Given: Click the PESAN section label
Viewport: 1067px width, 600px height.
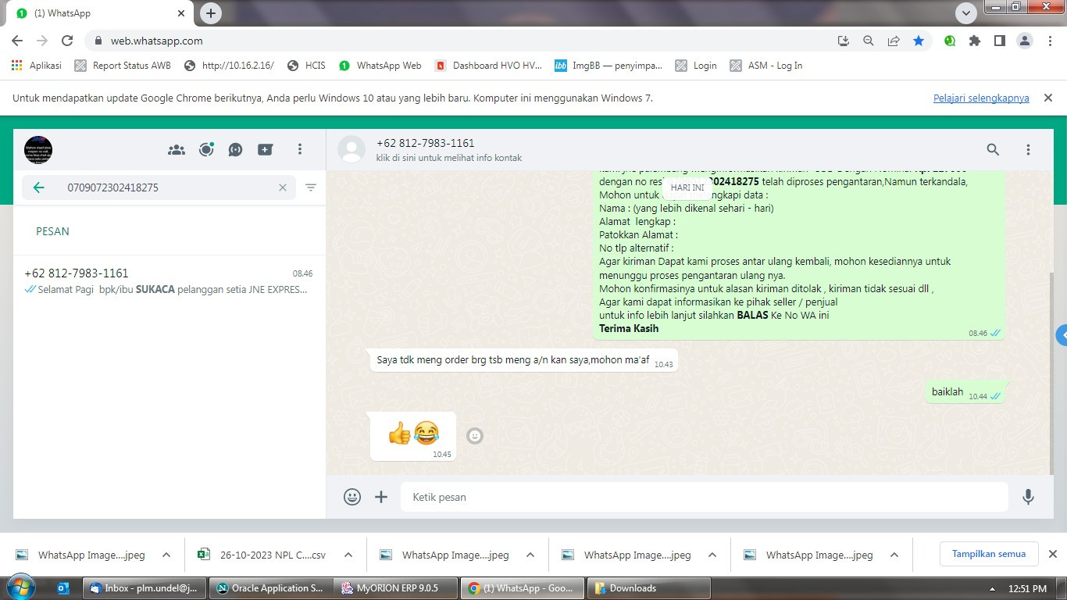Looking at the screenshot, I should coord(52,231).
